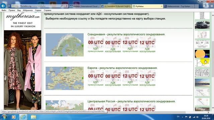Click Европа результаты аэрологического зондирования heading
This screenshot has width=214, height=120.
click(122, 68)
